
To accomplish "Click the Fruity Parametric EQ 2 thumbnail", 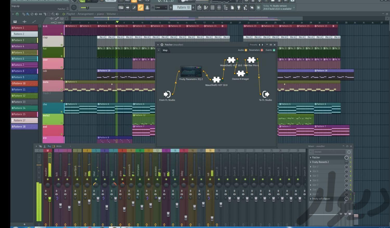I will tap(191, 72).
